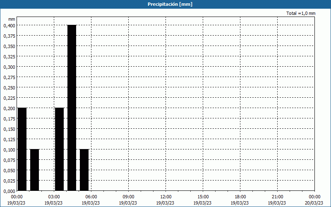Click the 12:00 time axis label
Viewport: 331px width, 207px height.
(166, 197)
